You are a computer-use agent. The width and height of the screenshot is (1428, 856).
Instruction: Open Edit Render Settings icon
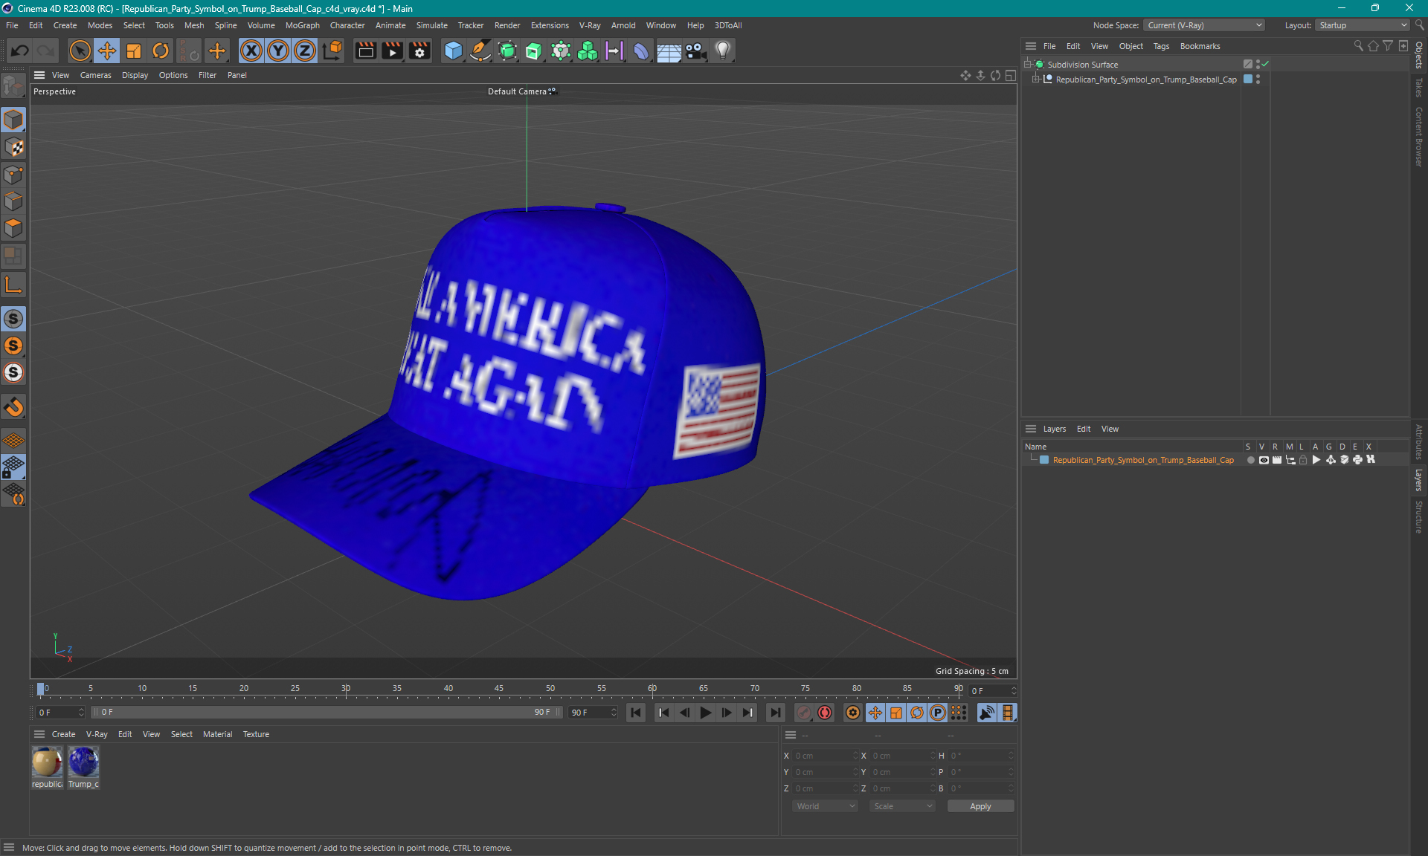coord(420,51)
